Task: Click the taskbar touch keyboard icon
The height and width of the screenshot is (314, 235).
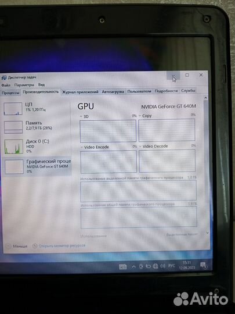Action: point(122,267)
